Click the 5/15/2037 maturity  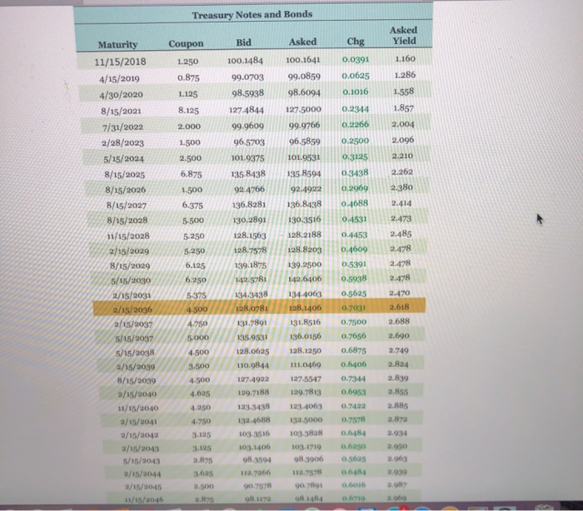(x=134, y=339)
